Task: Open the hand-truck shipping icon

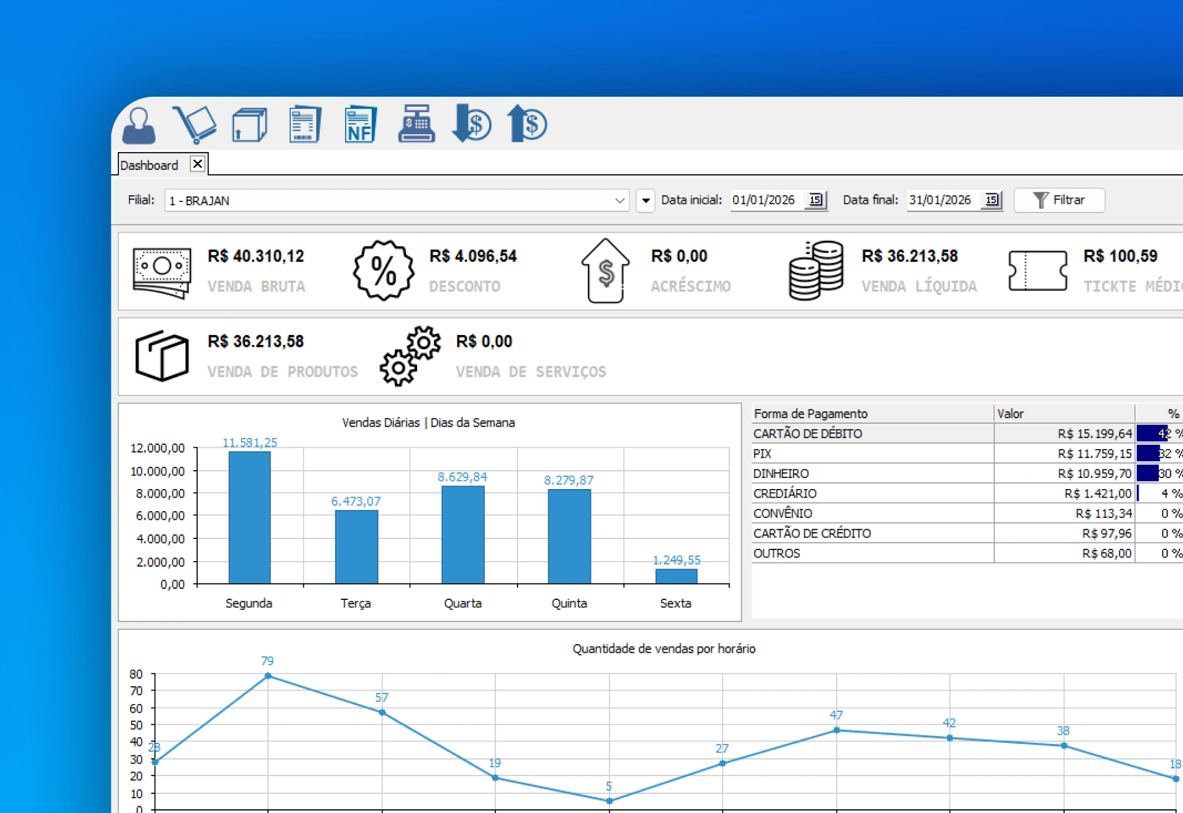Action: tap(195, 124)
